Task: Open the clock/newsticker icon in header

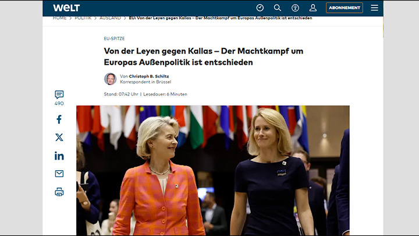Action: (260, 8)
